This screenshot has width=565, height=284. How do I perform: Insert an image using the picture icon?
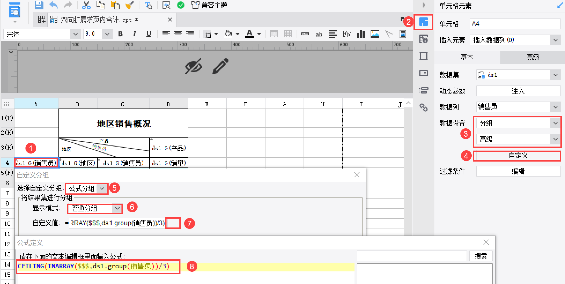[375, 34]
